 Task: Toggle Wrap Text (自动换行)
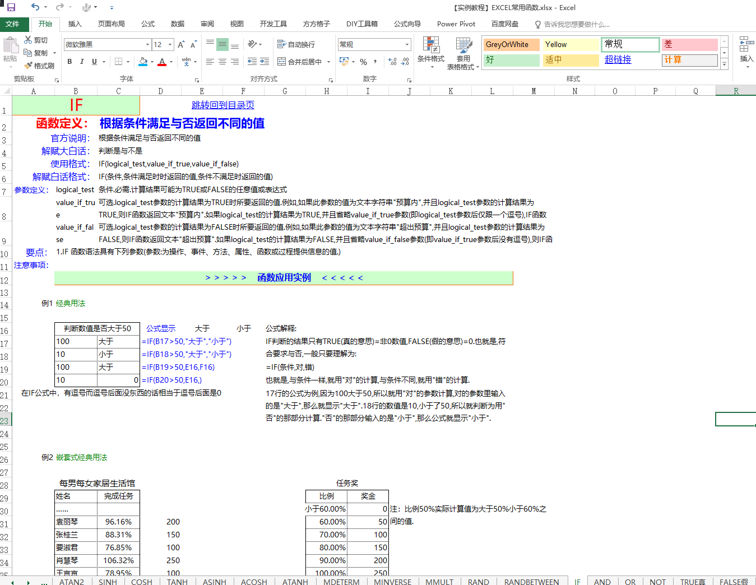[x=296, y=44]
